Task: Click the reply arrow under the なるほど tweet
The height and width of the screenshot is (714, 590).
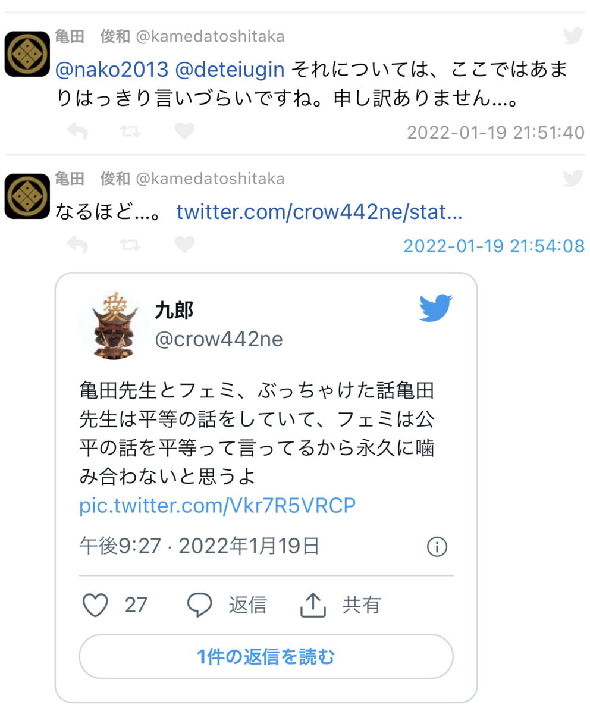Action: point(77,244)
